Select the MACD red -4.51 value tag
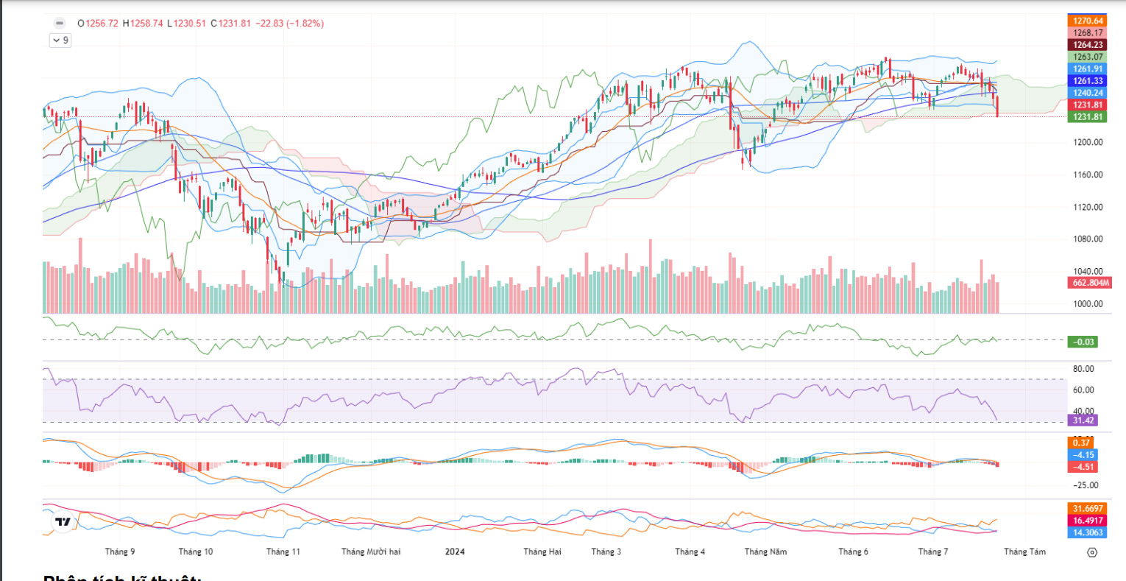The image size is (1126, 581). 1083,467
